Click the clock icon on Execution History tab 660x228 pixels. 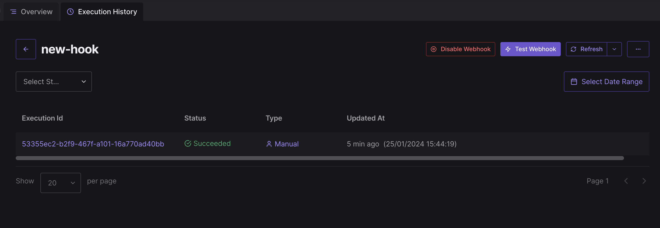(x=70, y=12)
